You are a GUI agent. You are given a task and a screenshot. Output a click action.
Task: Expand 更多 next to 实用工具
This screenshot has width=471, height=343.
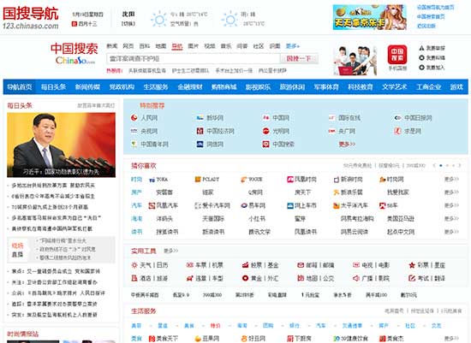pos(171,251)
